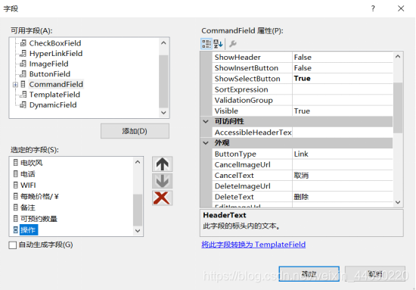Select CheckBoxField in available fields
This screenshot has width=416, height=290.
pyautogui.click(x=55, y=43)
